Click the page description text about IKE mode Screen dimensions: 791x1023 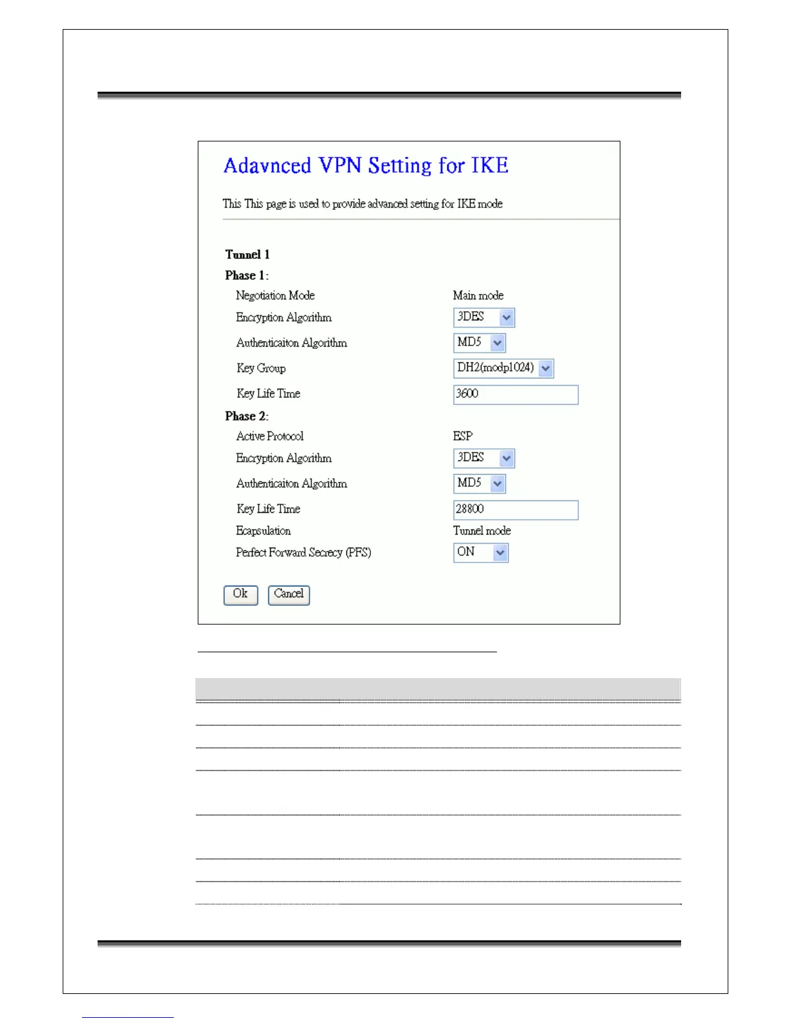click(x=363, y=204)
